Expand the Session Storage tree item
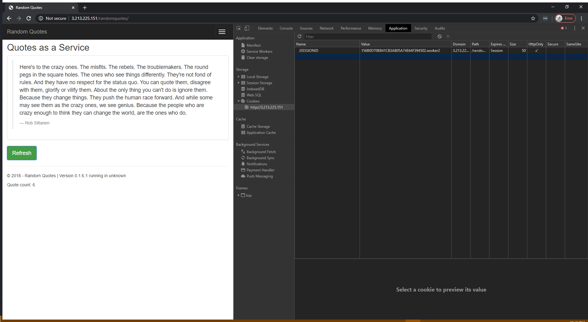588x322 pixels. click(238, 83)
